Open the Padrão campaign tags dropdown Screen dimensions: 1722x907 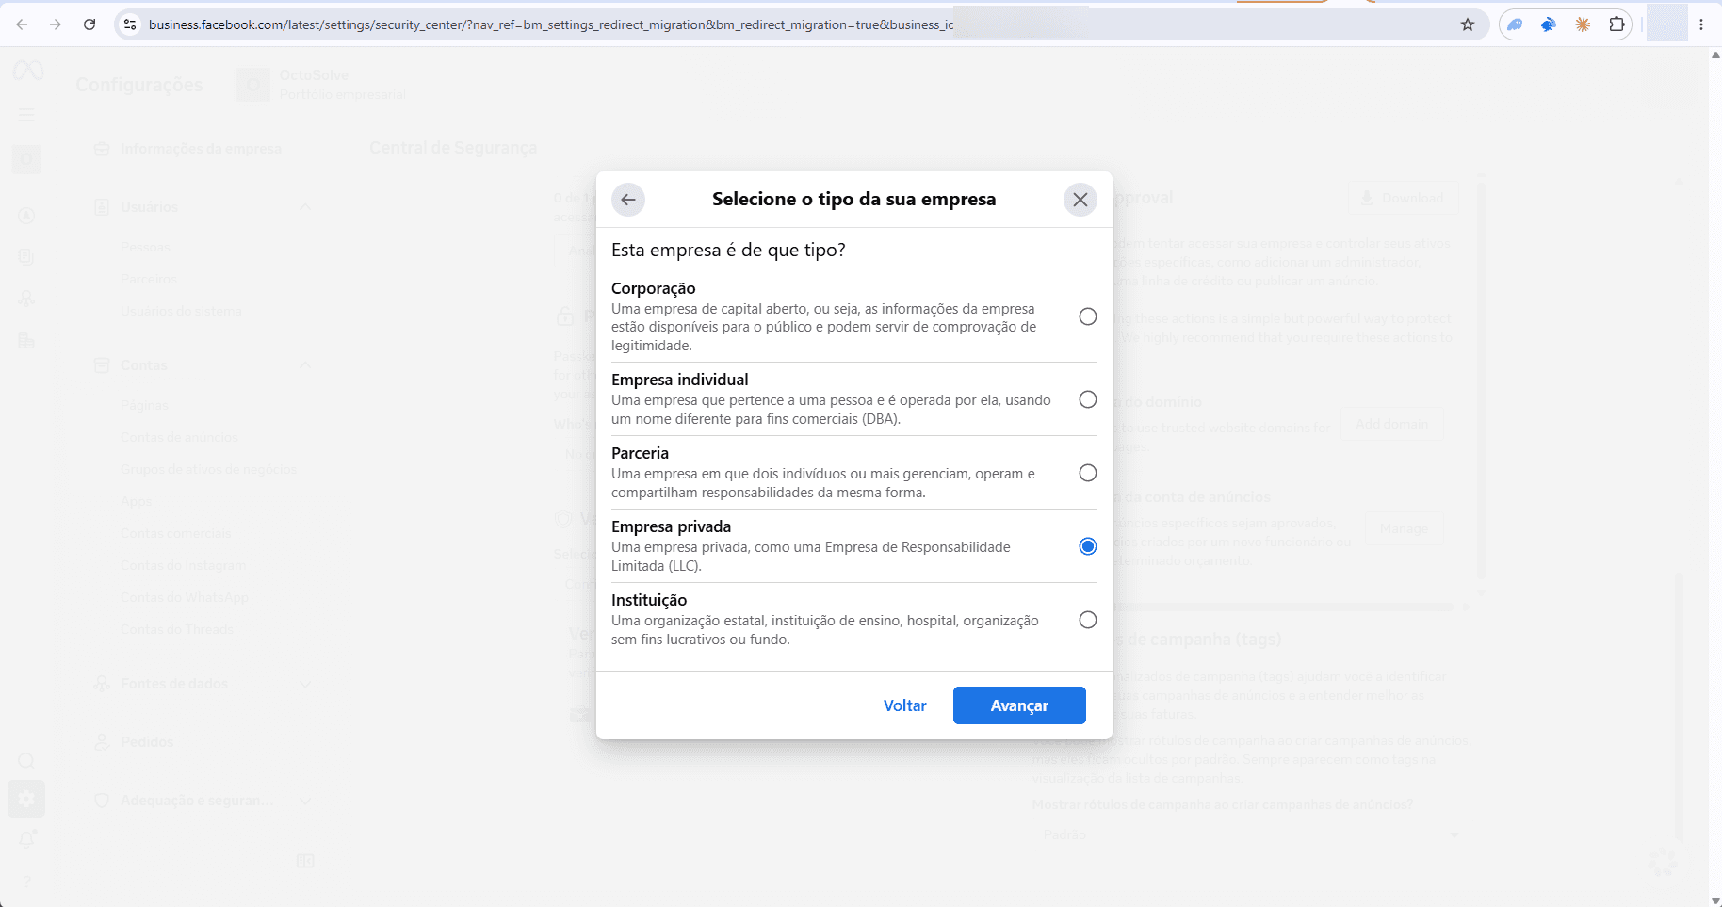point(1250,835)
